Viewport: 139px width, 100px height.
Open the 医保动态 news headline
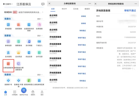click(x=30, y=12)
